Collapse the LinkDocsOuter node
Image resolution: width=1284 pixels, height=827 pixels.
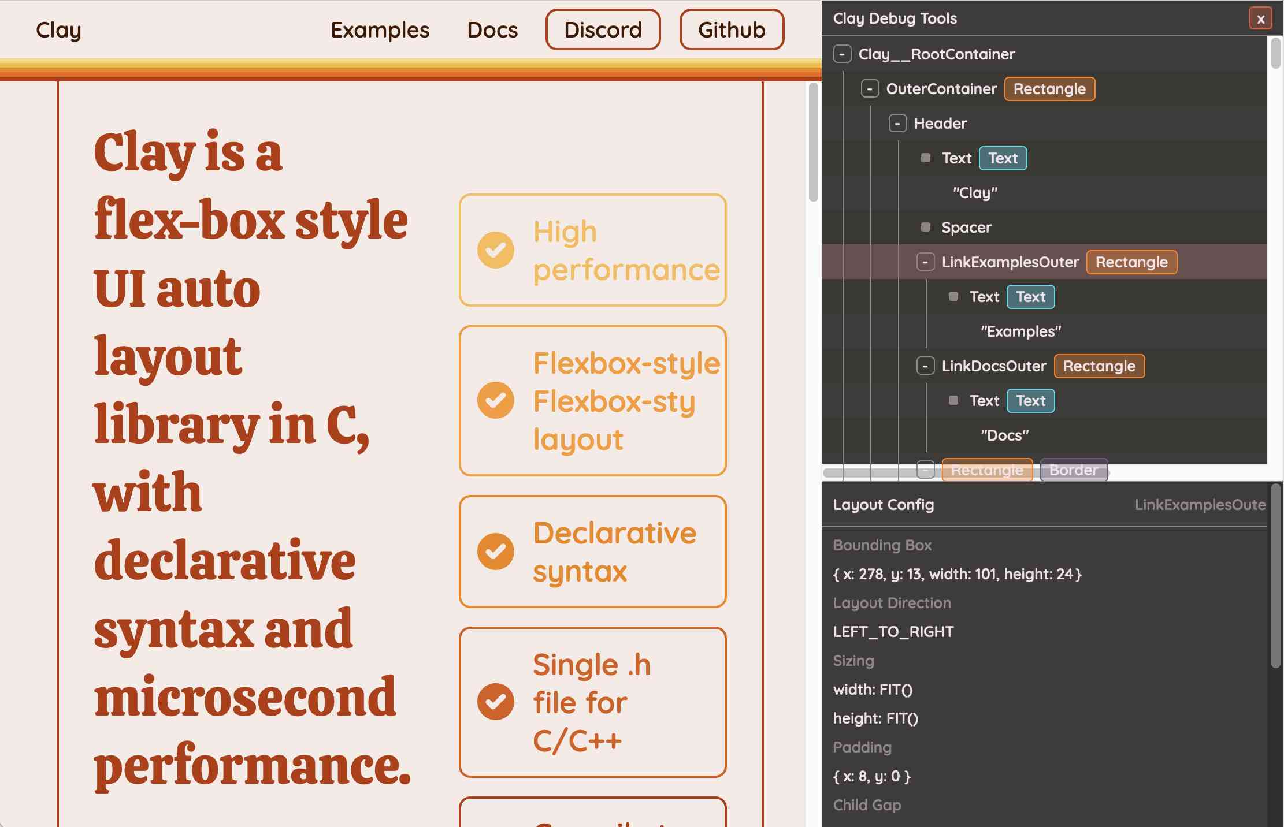[926, 365]
